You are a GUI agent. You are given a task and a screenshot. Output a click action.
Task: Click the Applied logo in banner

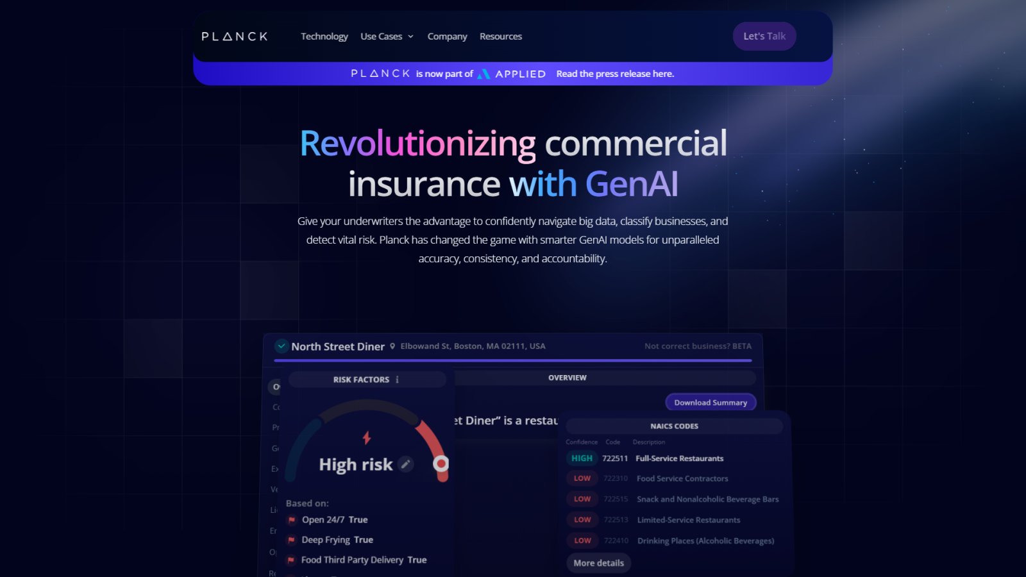(512, 74)
